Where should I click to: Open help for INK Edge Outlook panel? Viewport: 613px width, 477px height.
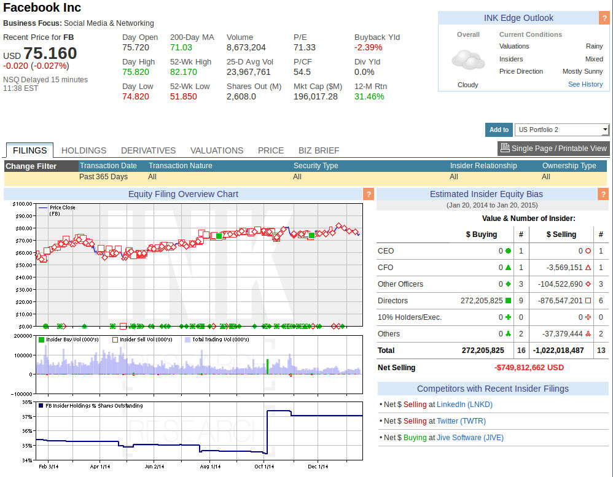point(604,18)
